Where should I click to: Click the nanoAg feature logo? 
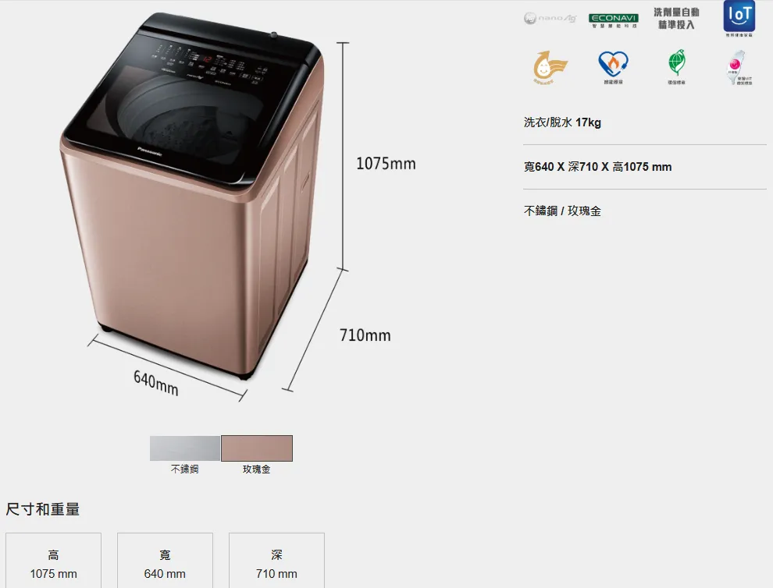tap(550, 19)
